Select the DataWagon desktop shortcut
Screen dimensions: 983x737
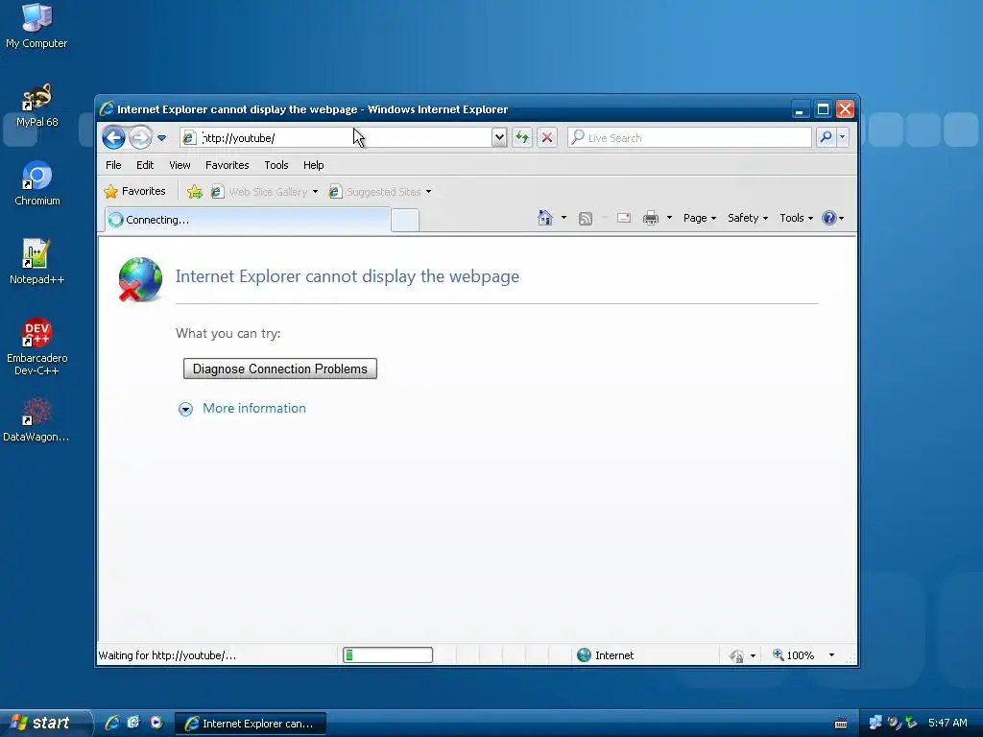(x=36, y=420)
